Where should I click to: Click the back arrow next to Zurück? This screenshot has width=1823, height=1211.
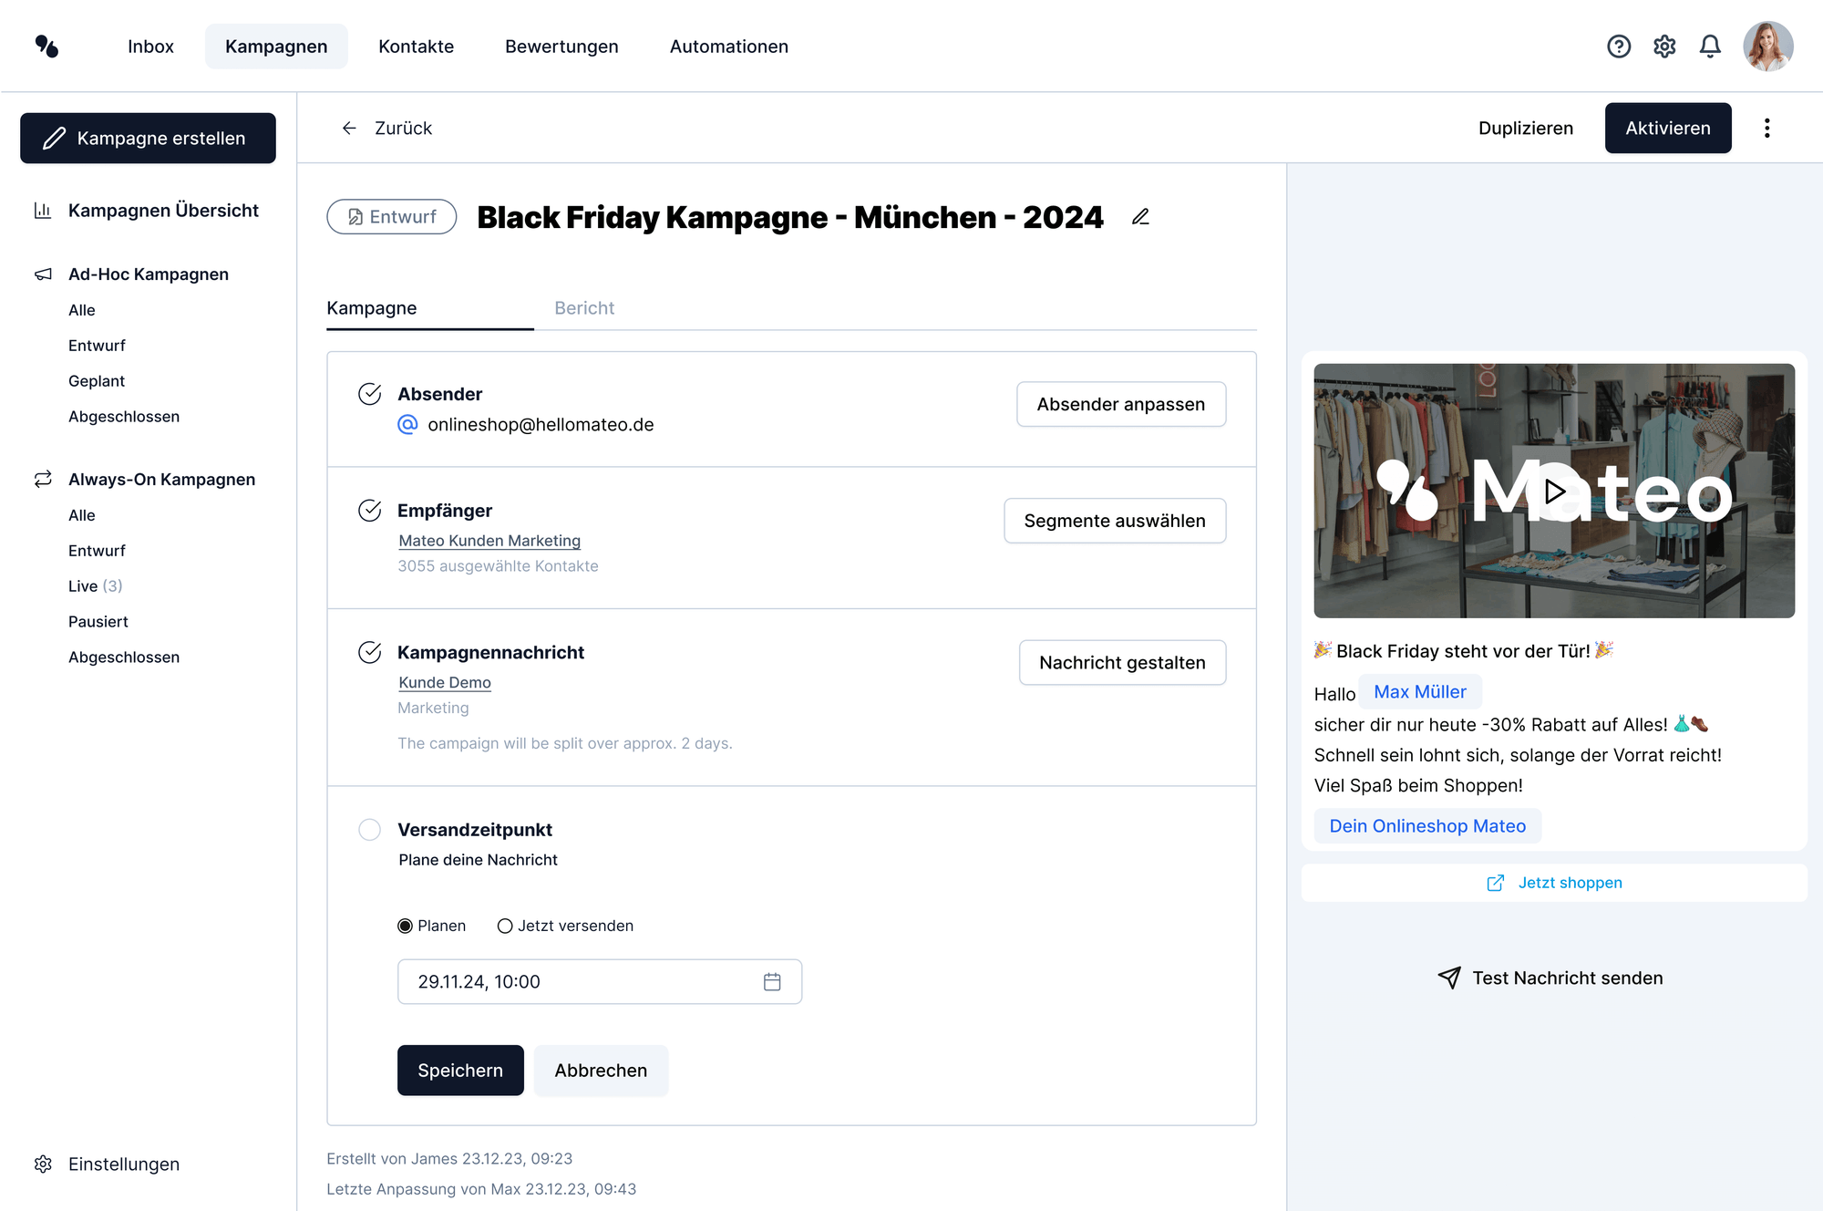(349, 129)
